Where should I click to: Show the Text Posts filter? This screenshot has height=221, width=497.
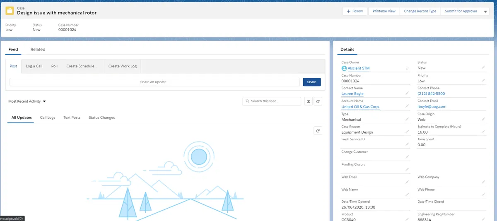(x=72, y=118)
